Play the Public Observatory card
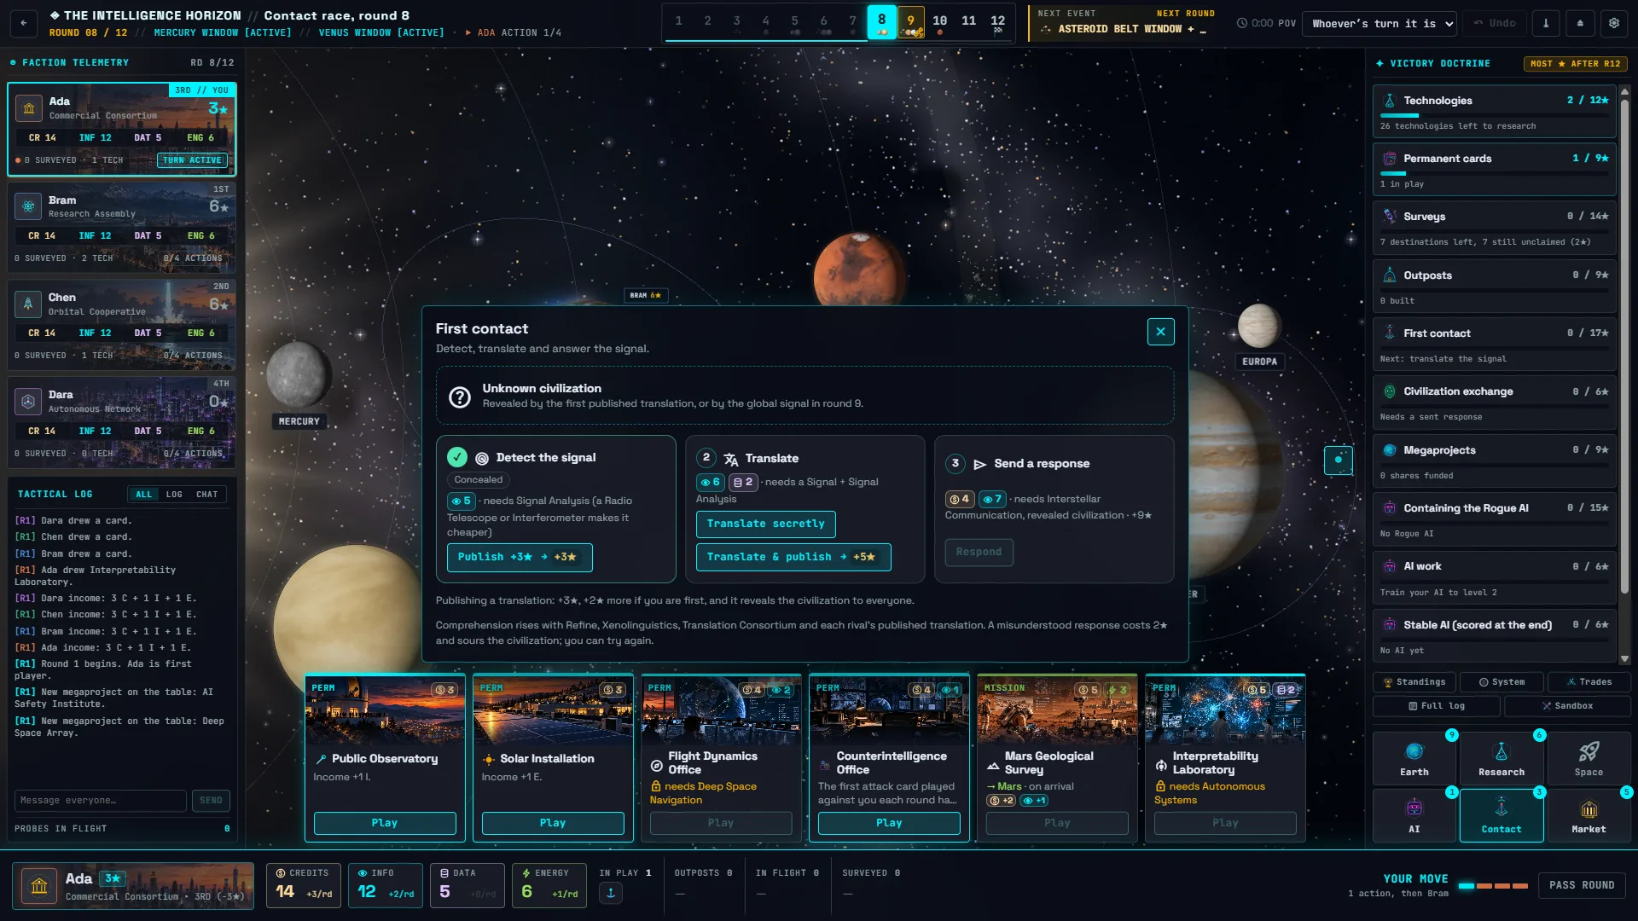 pos(384,823)
